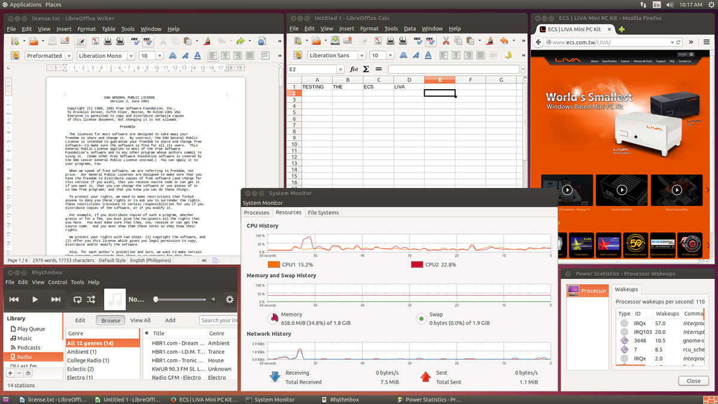Select Podcasts in Rhythmbox library
718x404 pixels.
click(x=29, y=347)
